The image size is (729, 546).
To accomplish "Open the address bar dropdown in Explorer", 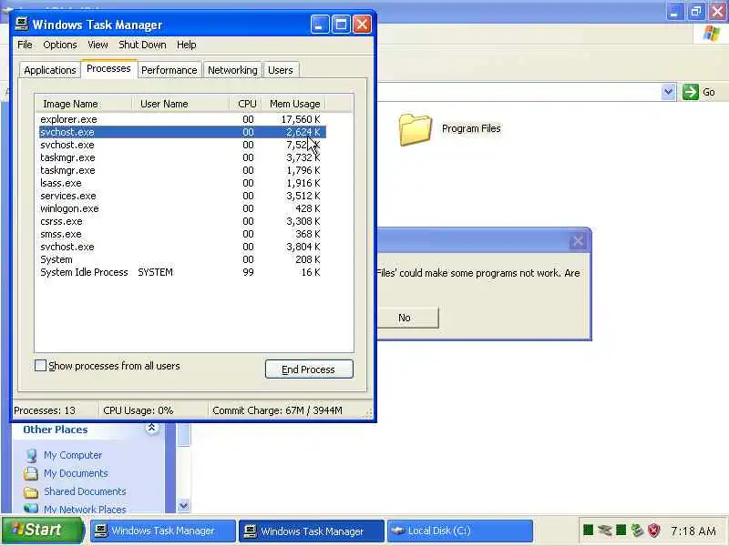I will tap(668, 92).
